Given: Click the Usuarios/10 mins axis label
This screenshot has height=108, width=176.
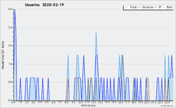Looking at the screenshot, I should click(3, 55).
